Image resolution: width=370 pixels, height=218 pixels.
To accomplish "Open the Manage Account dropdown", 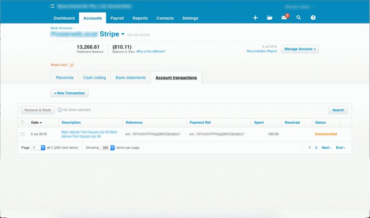I will pyautogui.click(x=300, y=49).
